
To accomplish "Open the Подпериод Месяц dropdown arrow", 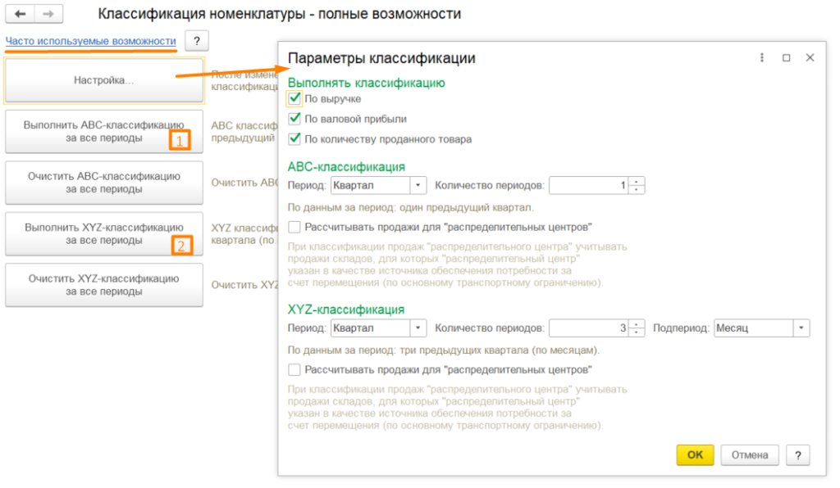I will tap(801, 328).
